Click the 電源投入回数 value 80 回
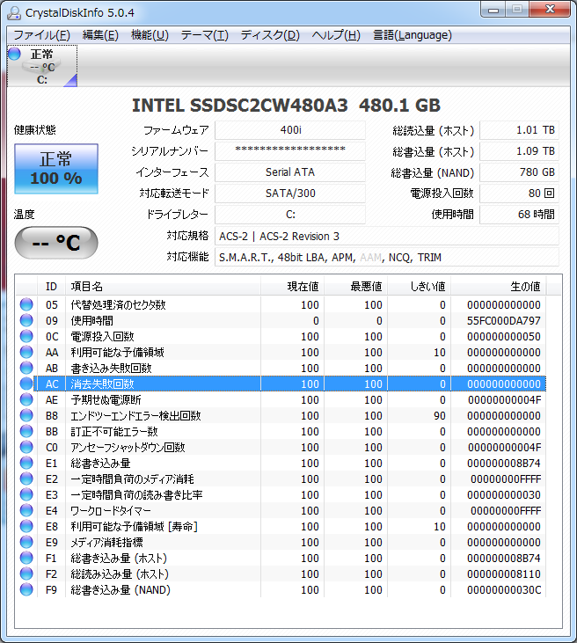The width and height of the screenshot is (577, 643). tap(519, 194)
